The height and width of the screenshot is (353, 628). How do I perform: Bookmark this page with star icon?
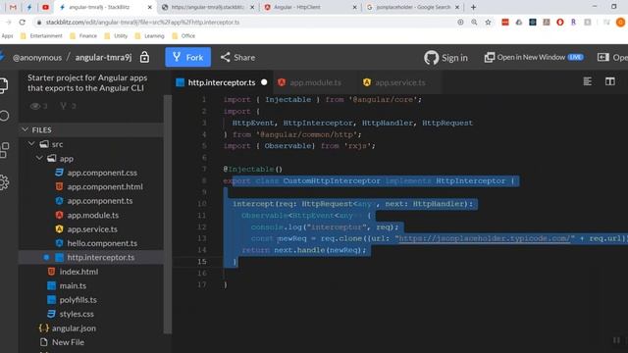click(x=488, y=23)
